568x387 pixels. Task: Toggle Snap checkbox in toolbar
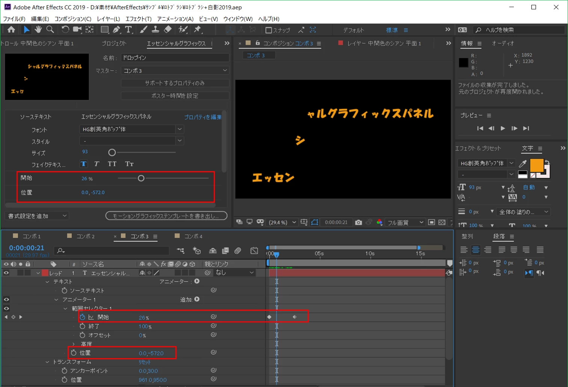(x=269, y=30)
